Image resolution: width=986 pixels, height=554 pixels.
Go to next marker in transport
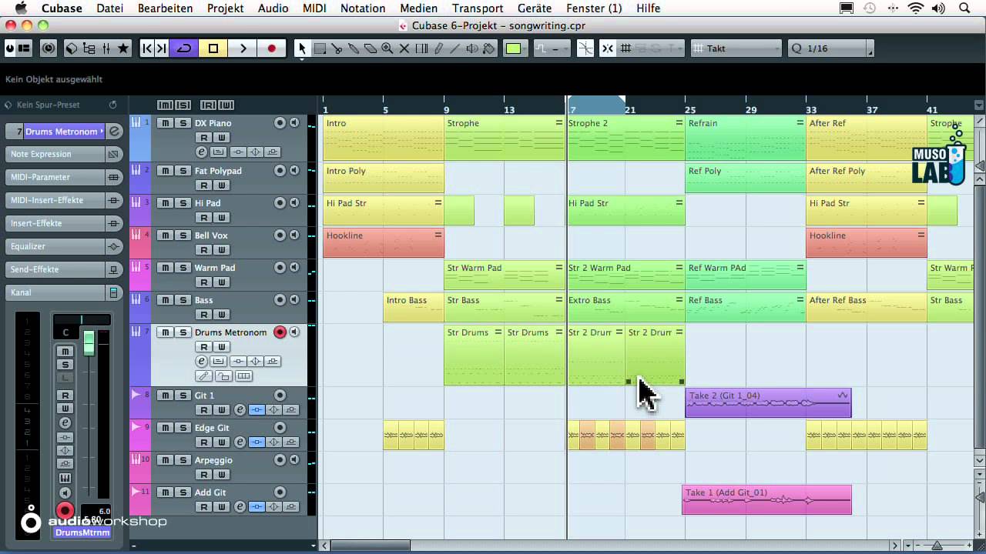pos(161,48)
